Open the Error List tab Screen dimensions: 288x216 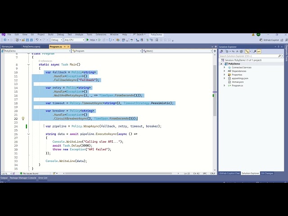click(43, 178)
